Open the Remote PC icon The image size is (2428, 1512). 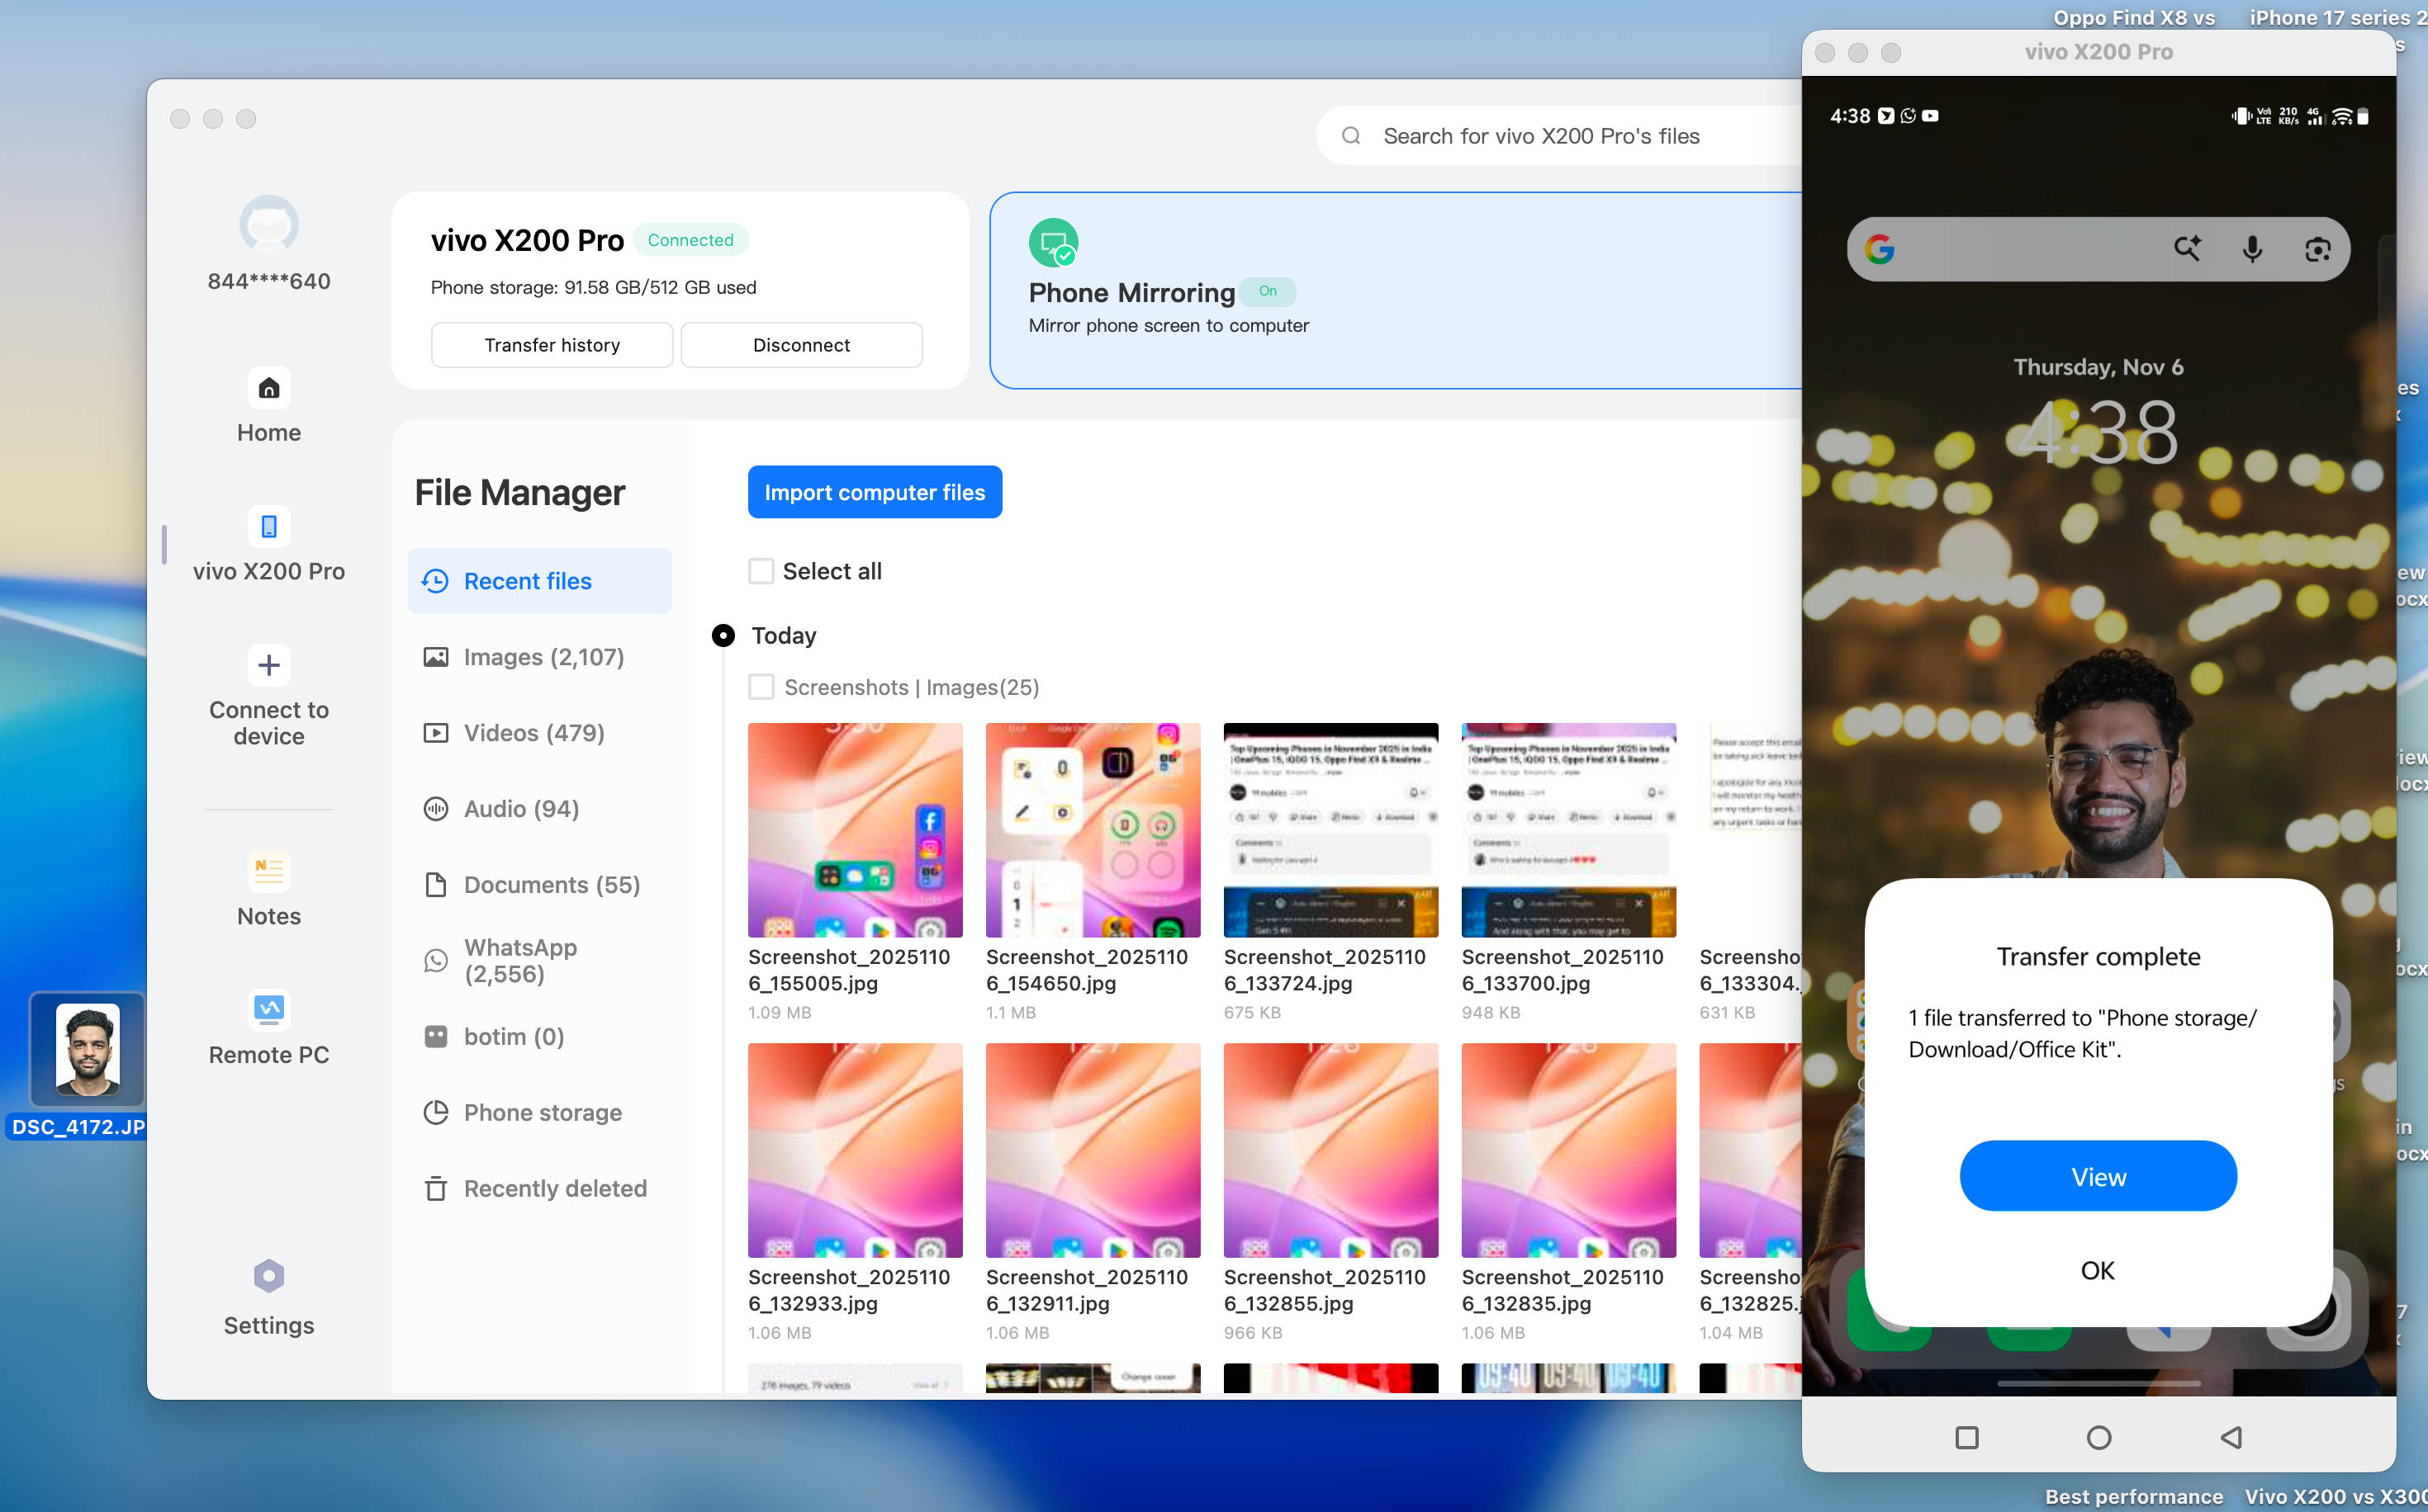click(268, 1009)
